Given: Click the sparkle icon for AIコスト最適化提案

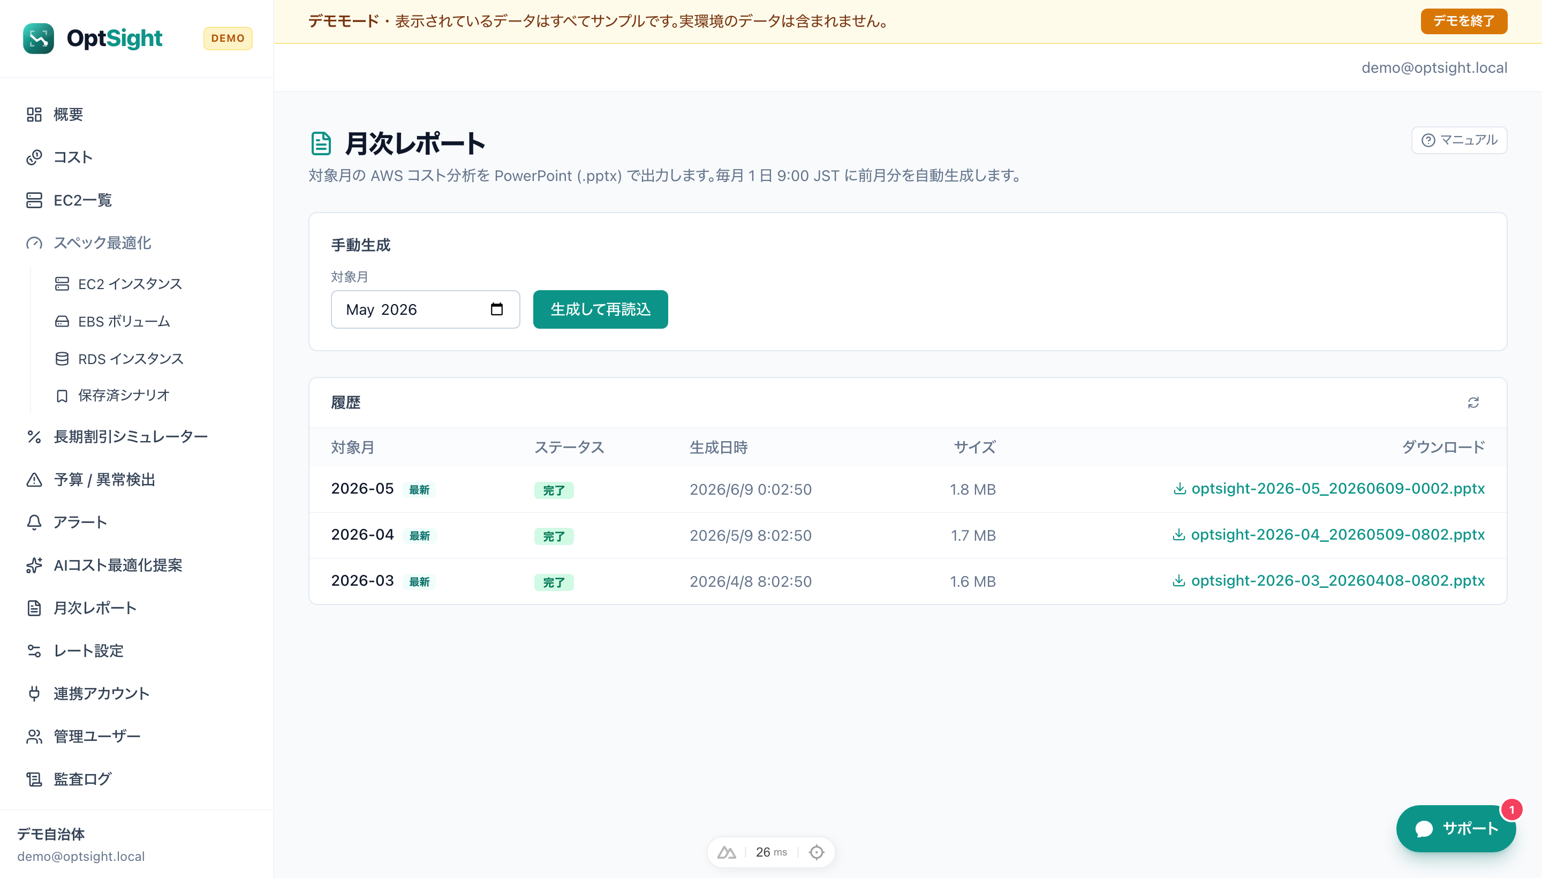Looking at the screenshot, I should point(34,565).
